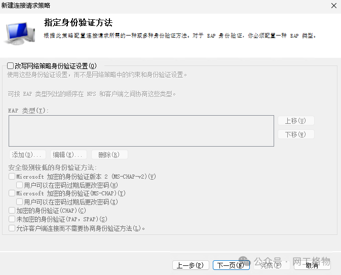Click the EAP 类型(T) label
The width and height of the screenshot is (341, 275).
click(28, 111)
